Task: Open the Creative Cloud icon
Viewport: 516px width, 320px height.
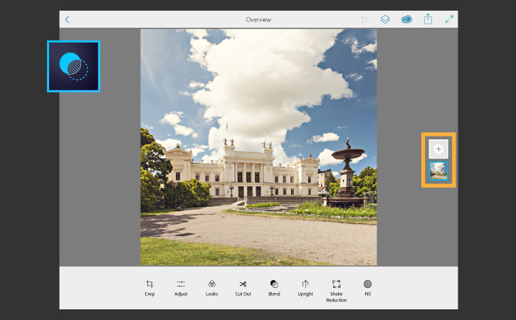Action: [406, 19]
